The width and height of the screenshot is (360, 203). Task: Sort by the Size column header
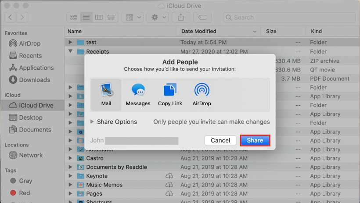point(283,31)
